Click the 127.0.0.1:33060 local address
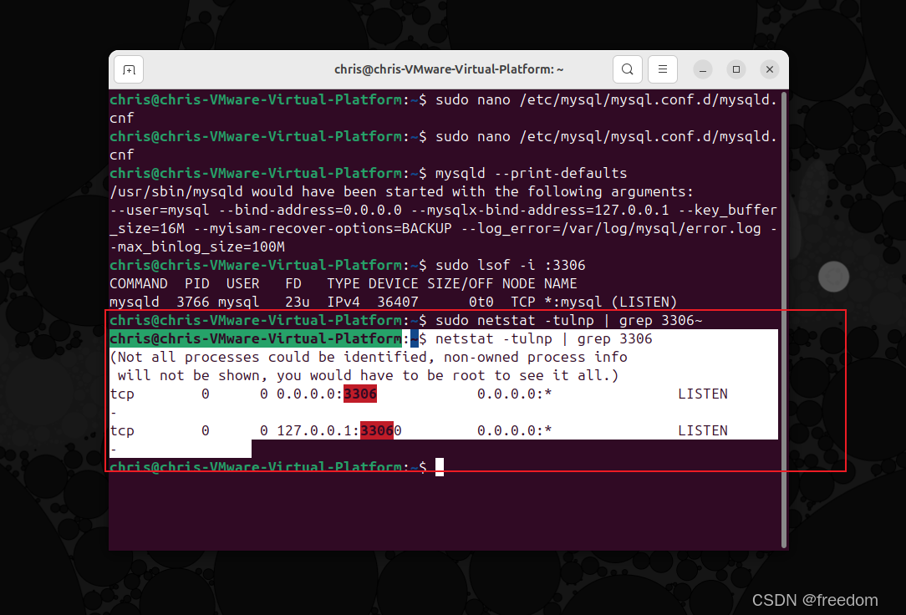Viewport: 906px width, 615px height. click(x=339, y=431)
